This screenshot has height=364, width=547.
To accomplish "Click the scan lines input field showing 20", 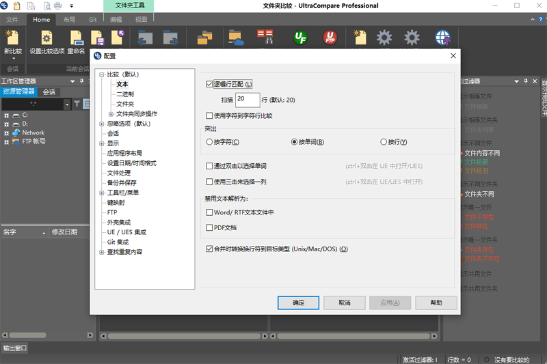I will point(248,100).
